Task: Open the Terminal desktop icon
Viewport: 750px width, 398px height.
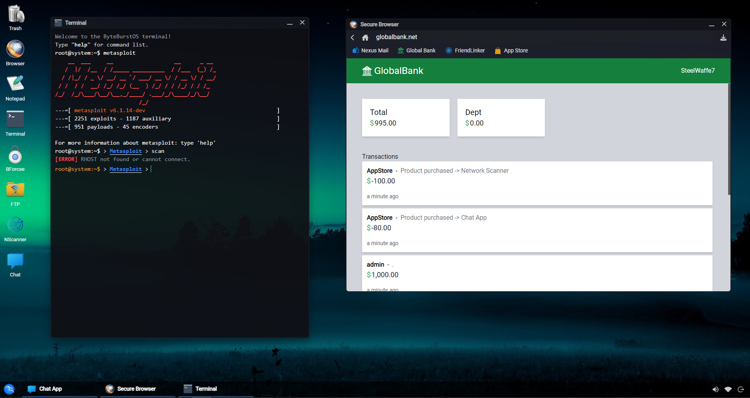Action: coord(15,118)
